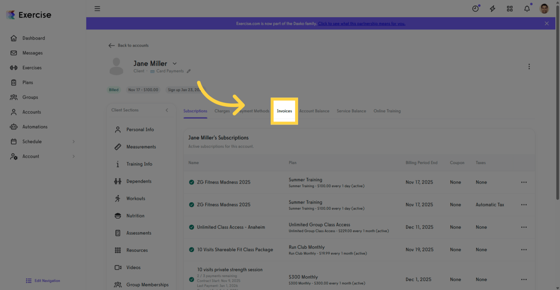Open actions menu for ZG Fitness Madness 2025

524,182
